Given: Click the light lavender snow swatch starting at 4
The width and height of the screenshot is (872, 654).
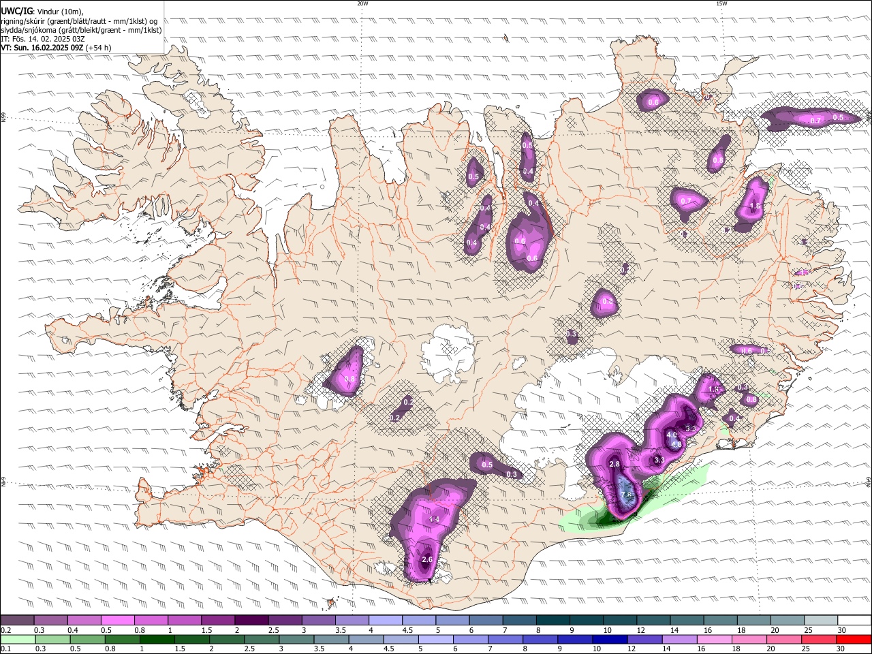Looking at the screenshot, I should click(385, 621).
